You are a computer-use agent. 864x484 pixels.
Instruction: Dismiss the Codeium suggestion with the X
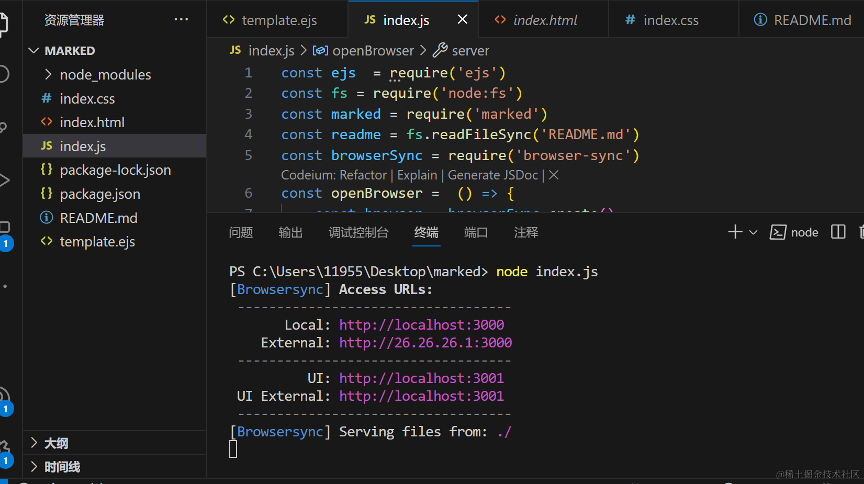tap(553, 175)
